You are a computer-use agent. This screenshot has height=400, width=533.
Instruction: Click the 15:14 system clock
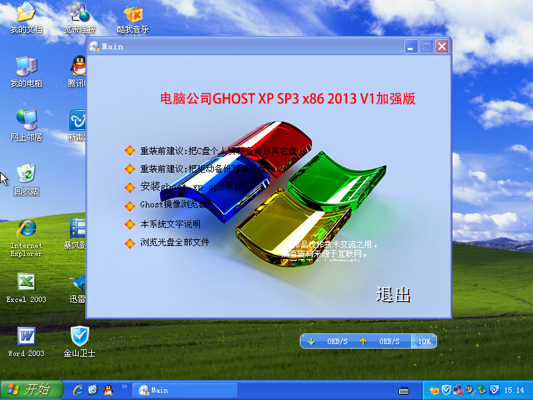514,390
